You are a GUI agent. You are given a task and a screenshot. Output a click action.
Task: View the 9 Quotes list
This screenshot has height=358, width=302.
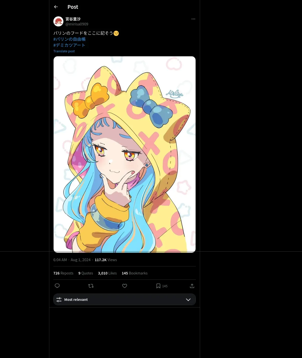pyautogui.click(x=86, y=273)
